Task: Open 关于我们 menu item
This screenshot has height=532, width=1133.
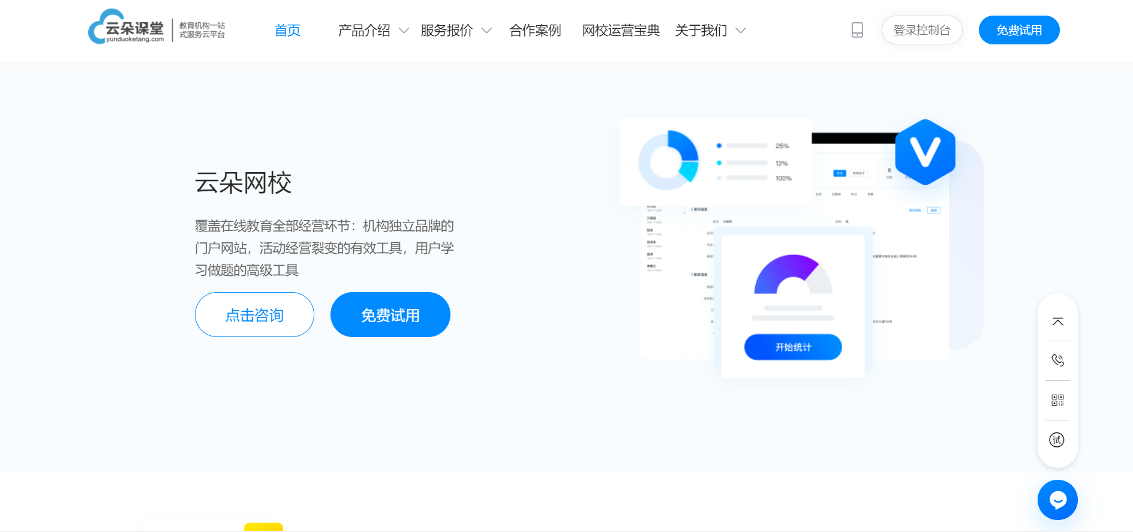Action: click(701, 30)
